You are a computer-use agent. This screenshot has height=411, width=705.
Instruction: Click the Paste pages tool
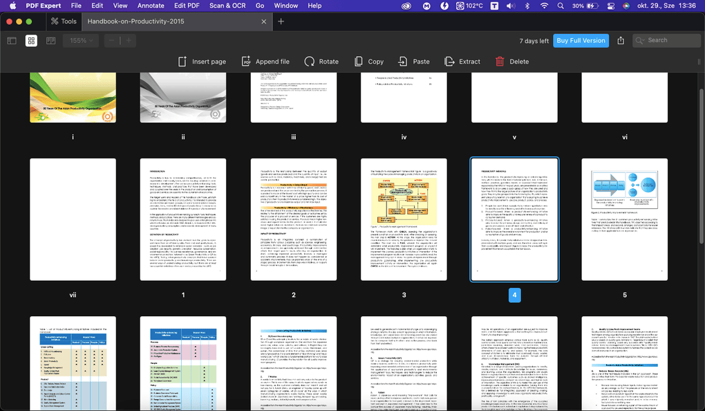coord(414,61)
